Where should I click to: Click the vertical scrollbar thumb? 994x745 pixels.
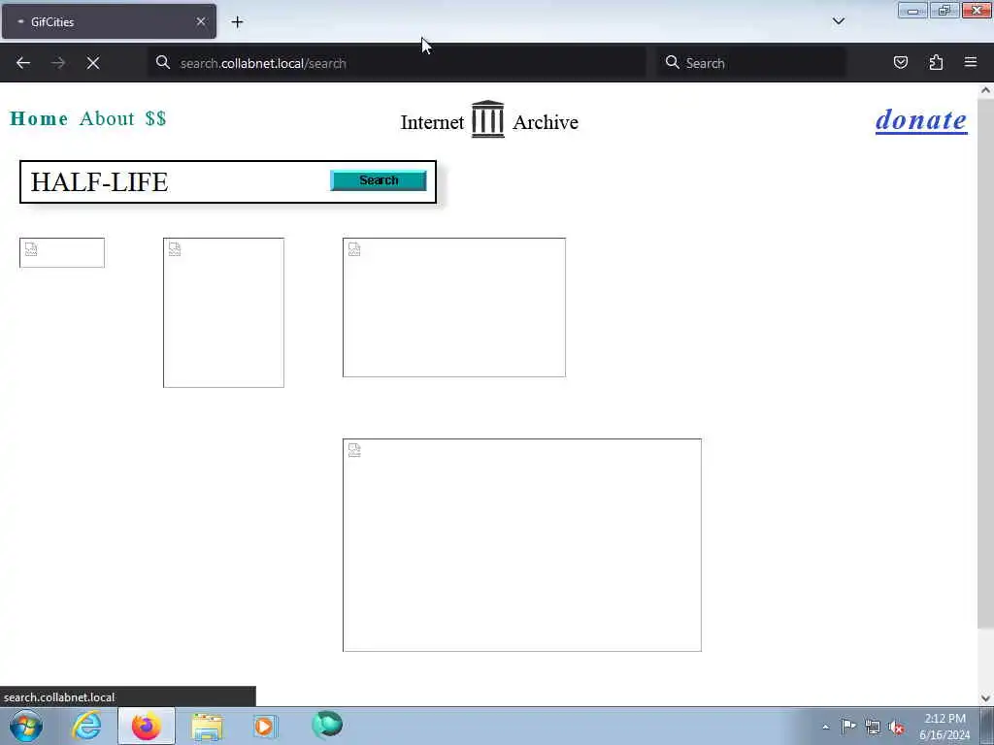pyautogui.click(x=985, y=363)
